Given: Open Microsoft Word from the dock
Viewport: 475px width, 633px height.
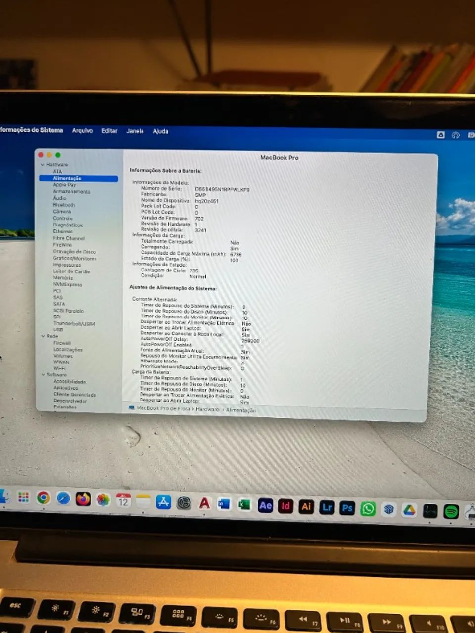Looking at the screenshot, I should click(x=224, y=504).
